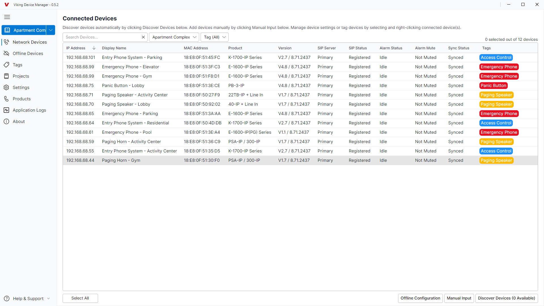This screenshot has height=306, width=544.
Task: Click the Select All button
Action: 80,298
